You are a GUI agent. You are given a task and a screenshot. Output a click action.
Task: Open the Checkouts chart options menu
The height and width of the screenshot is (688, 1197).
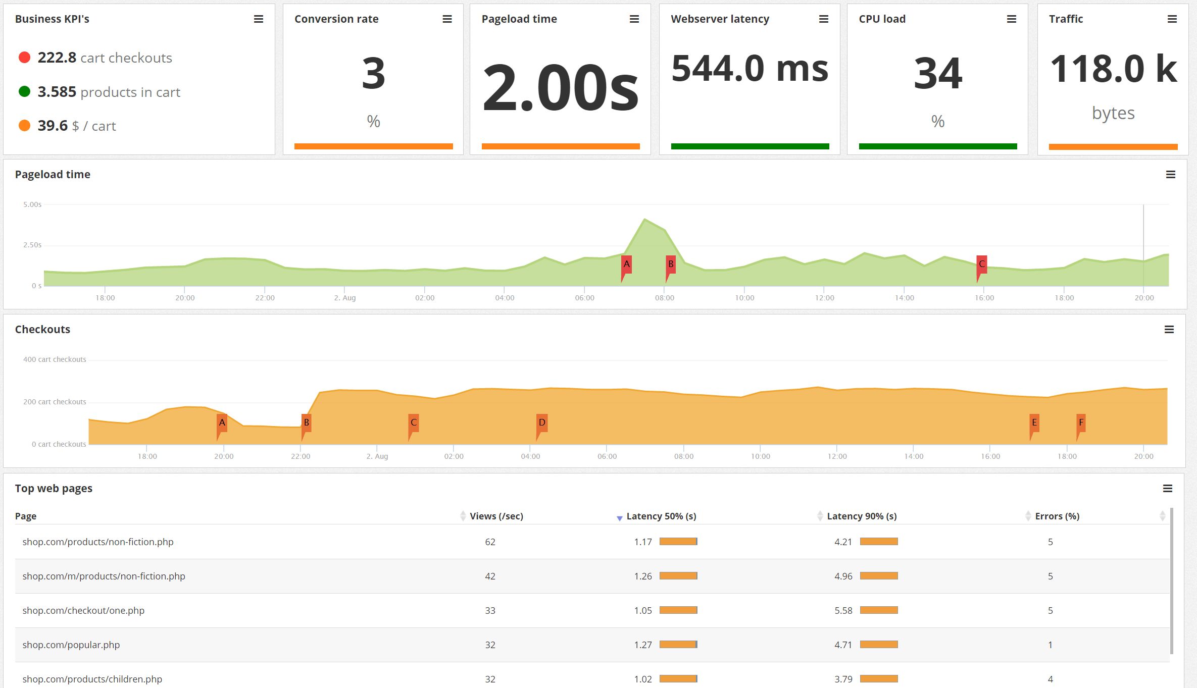pyautogui.click(x=1170, y=329)
